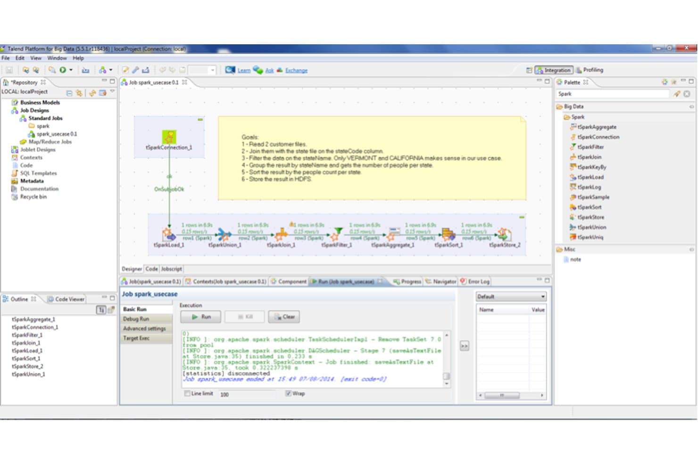This screenshot has height=465, width=698.
Task: Pick tSparkSample from the Palette
Action: [590, 197]
